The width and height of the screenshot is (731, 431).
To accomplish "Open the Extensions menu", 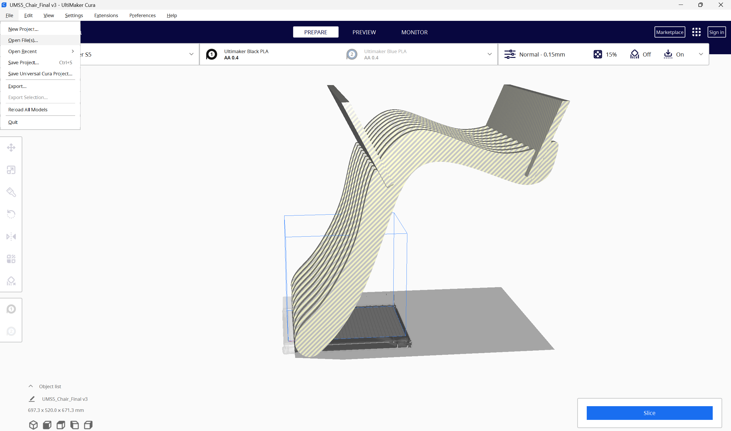I will point(106,15).
